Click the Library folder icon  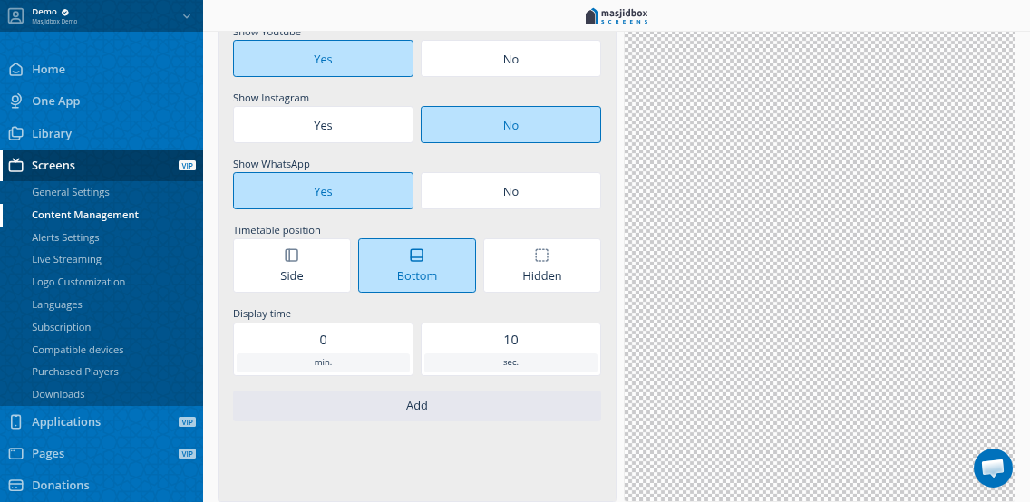(x=15, y=133)
